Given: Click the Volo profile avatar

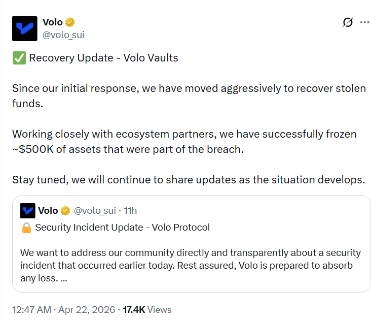Looking at the screenshot, I should click(24, 28).
